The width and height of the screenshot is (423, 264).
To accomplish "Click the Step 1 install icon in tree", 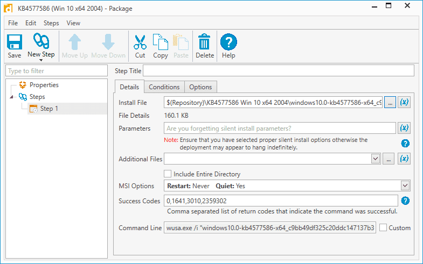I will tap(33, 109).
